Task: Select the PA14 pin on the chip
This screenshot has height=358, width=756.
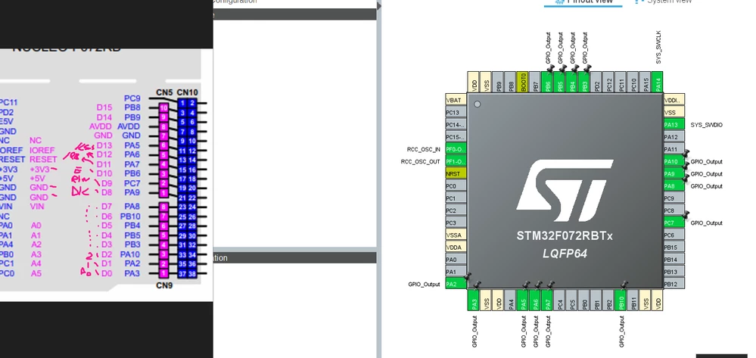Action: [x=657, y=82]
